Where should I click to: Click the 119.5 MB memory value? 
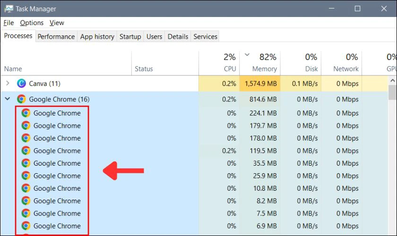pos(263,151)
